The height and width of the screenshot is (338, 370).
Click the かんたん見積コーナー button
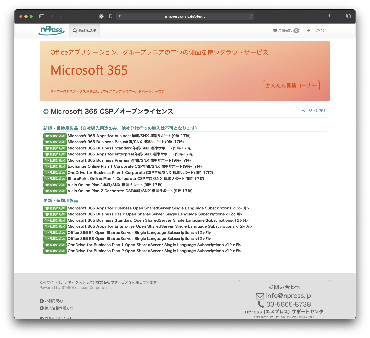291,86
